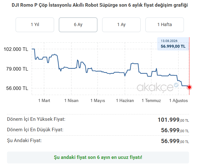
Task: Click the 1 Nisan axis label
Action: pyautogui.click(x=71, y=100)
